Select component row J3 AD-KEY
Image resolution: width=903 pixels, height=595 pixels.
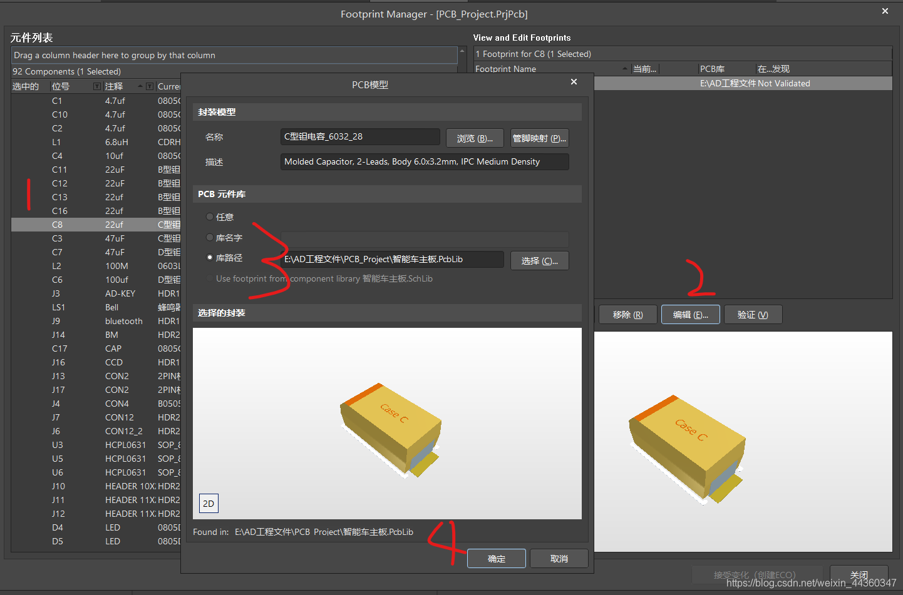click(x=96, y=293)
